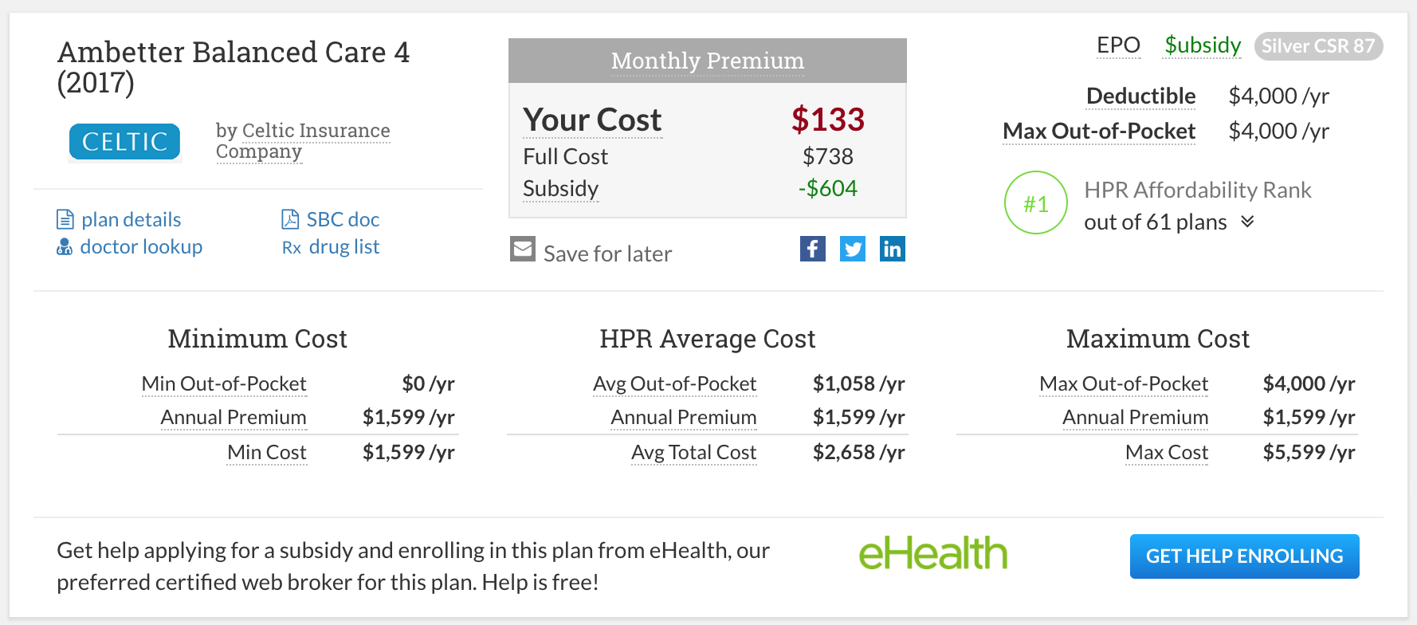
Task: Select the doctor lookup person icon
Action: [x=64, y=246]
